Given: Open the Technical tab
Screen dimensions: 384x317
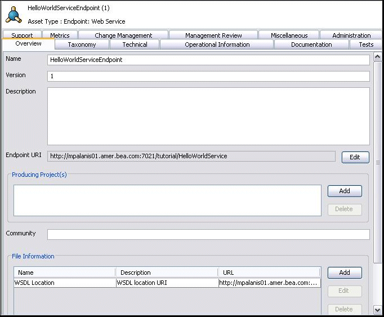Looking at the screenshot, I should point(135,44).
